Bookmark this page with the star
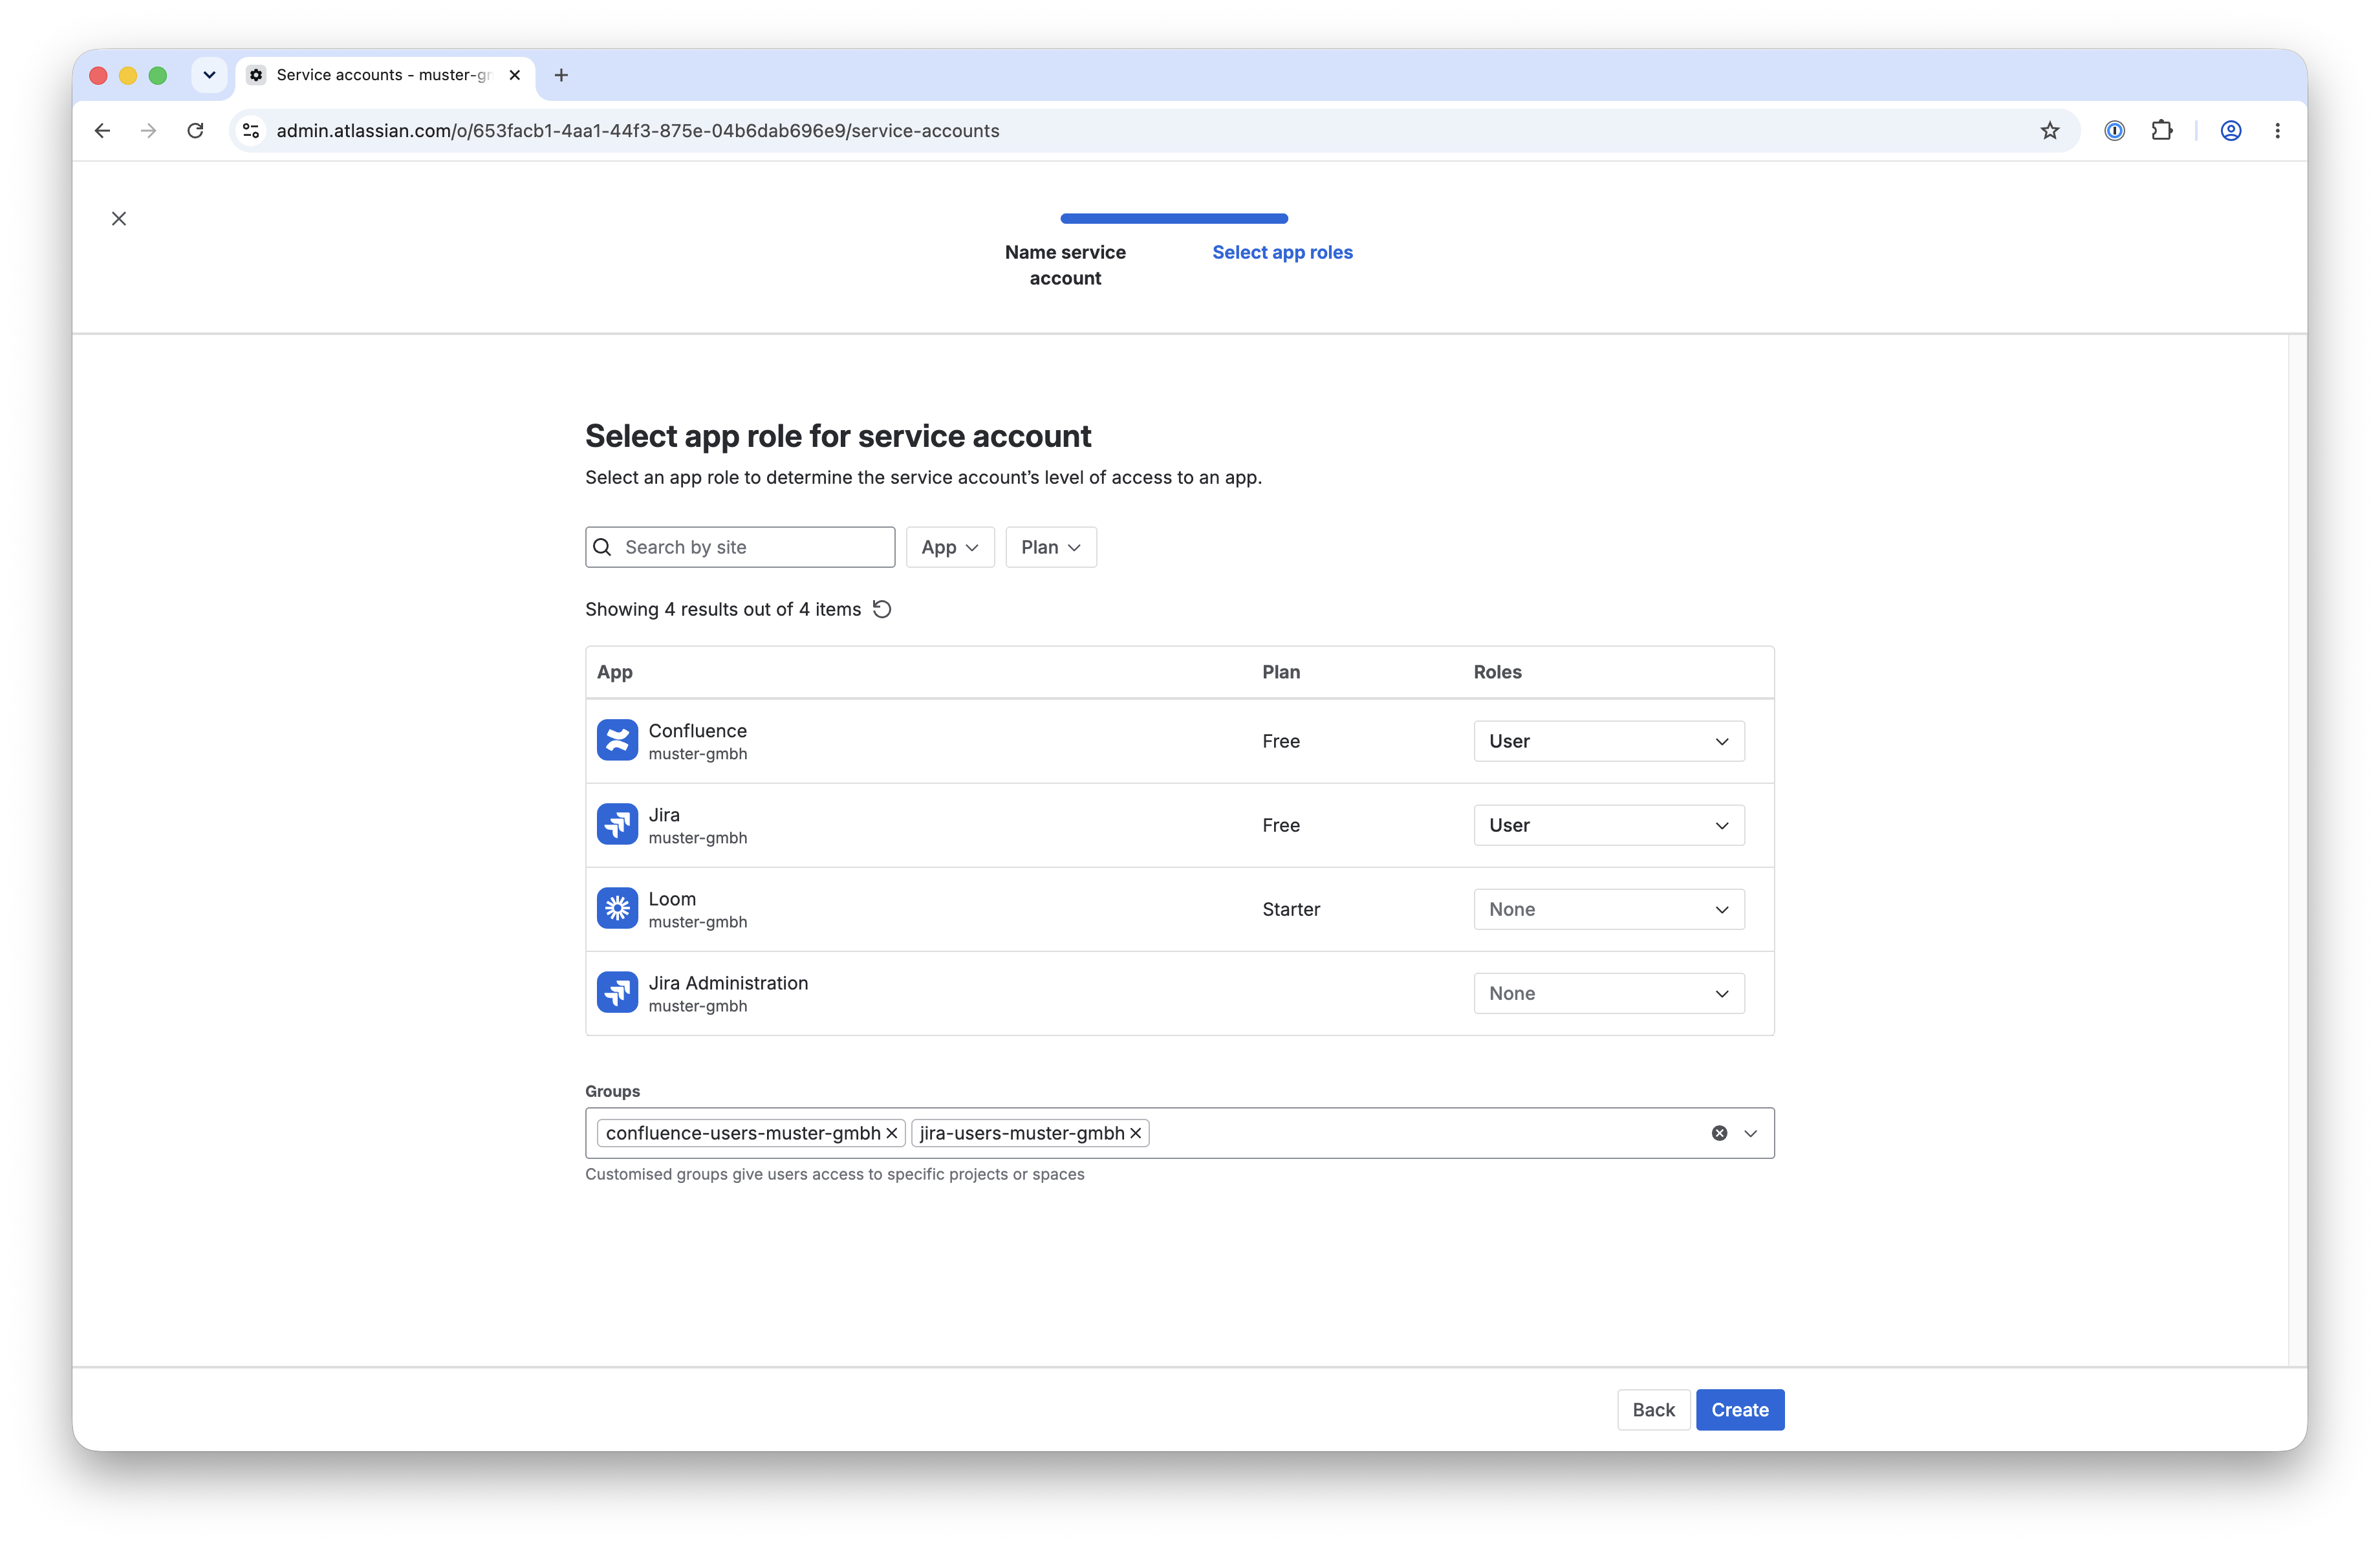 click(2050, 131)
